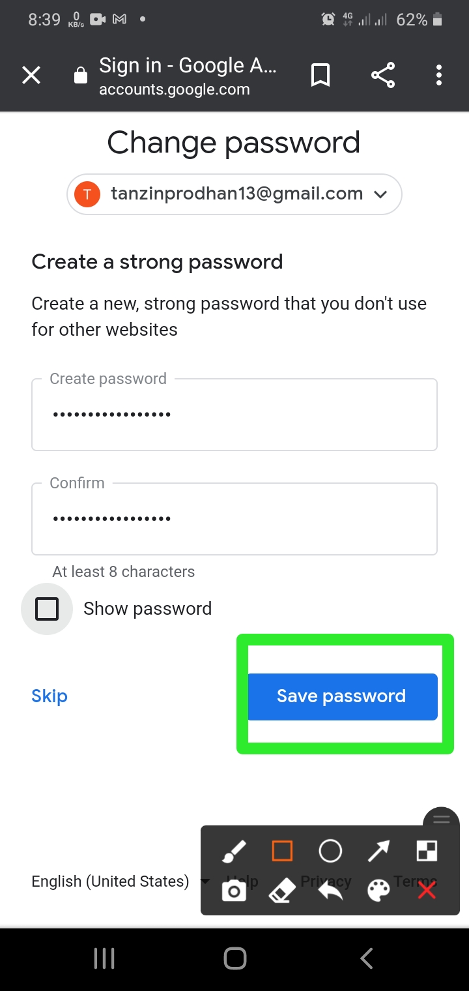The height and width of the screenshot is (991, 469).
Task: Select the circle shape tool
Action: [330, 851]
